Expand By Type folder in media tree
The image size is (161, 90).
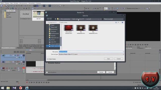click(3, 14)
